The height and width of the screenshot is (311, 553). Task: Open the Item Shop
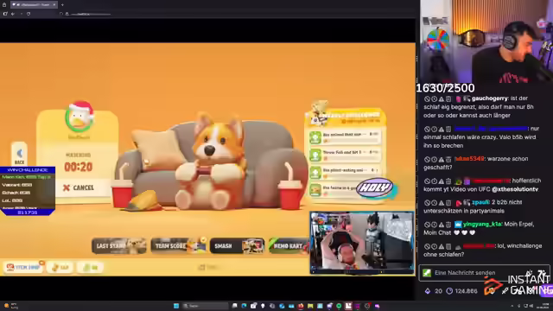[x=23, y=267]
